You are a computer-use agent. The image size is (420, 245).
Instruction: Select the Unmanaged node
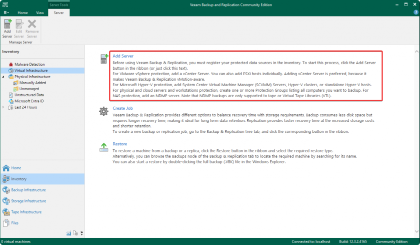29,89
